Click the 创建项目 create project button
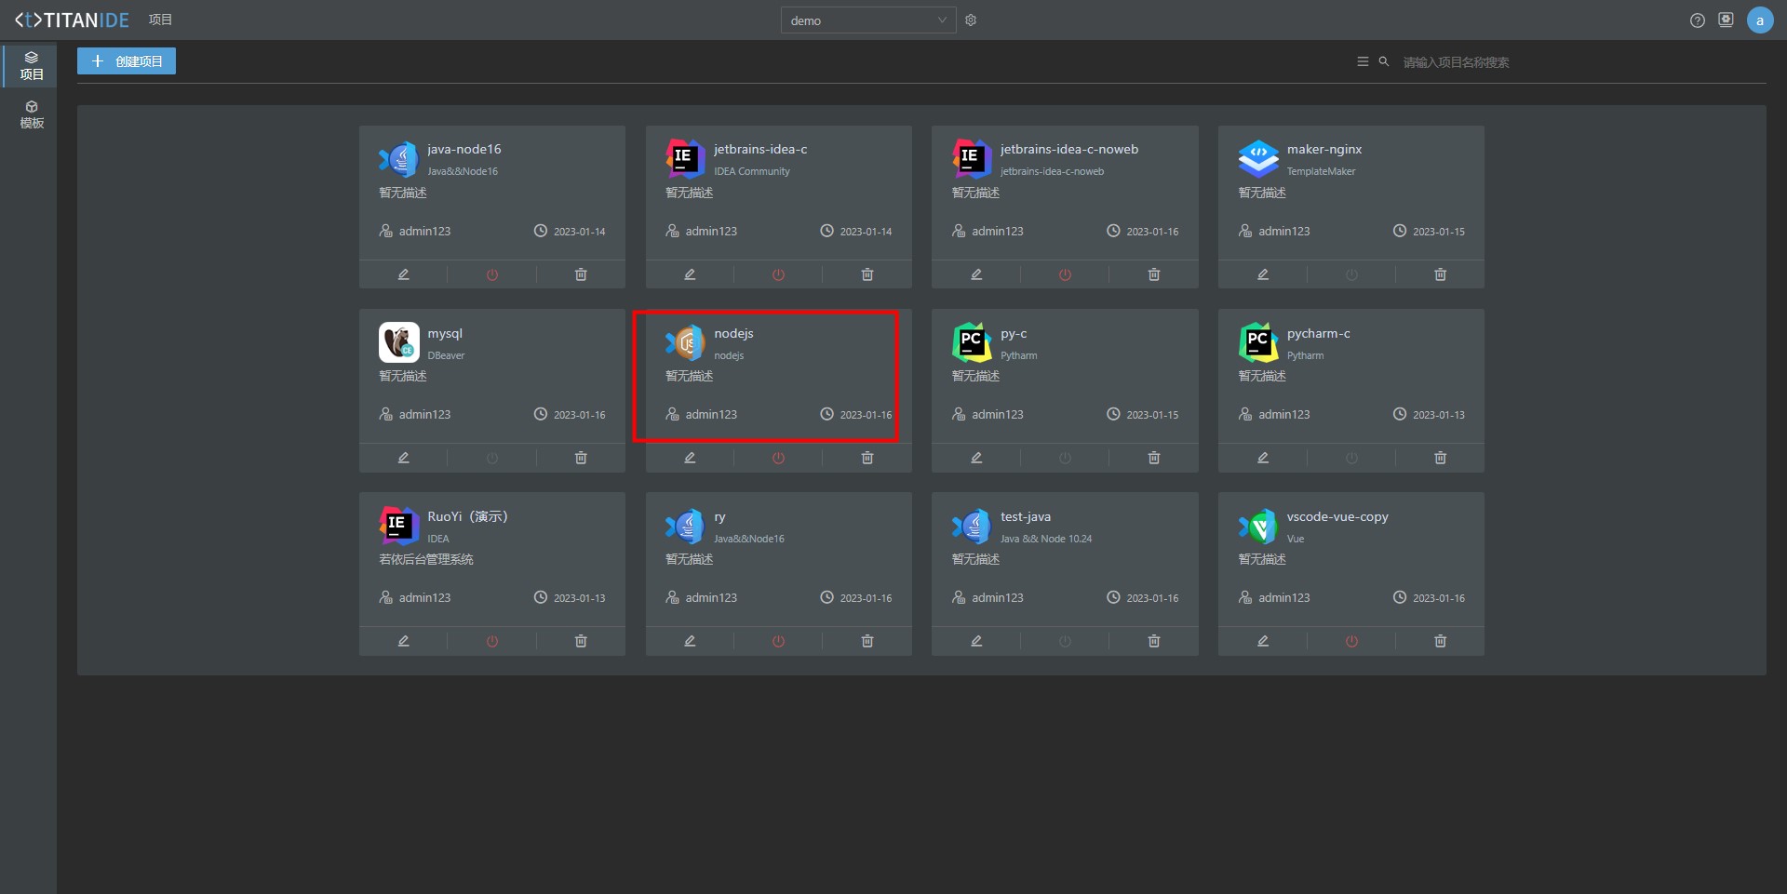Viewport: 1787px width, 894px height. (126, 61)
